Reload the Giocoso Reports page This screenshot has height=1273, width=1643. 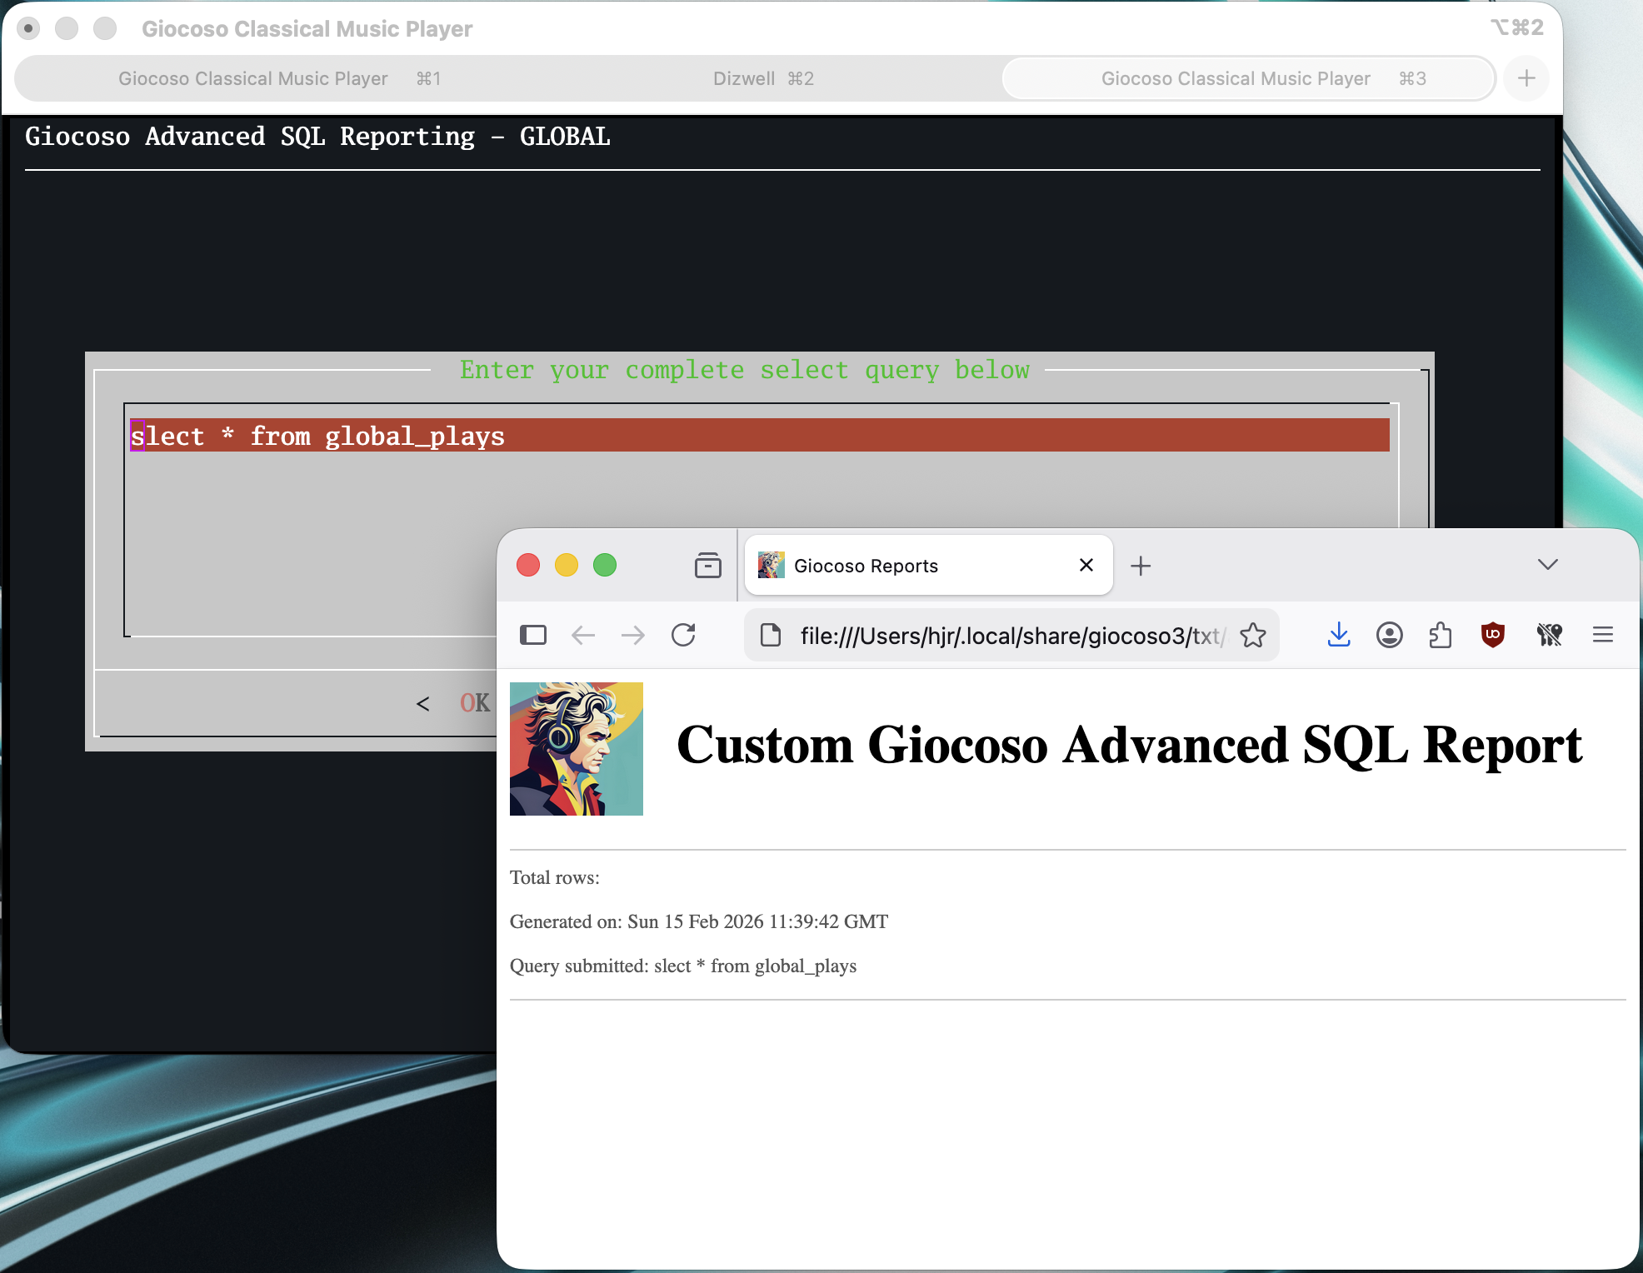[x=683, y=635]
